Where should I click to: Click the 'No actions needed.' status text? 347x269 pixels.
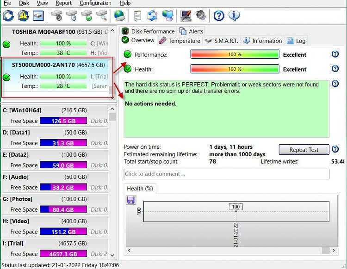[x=151, y=104]
